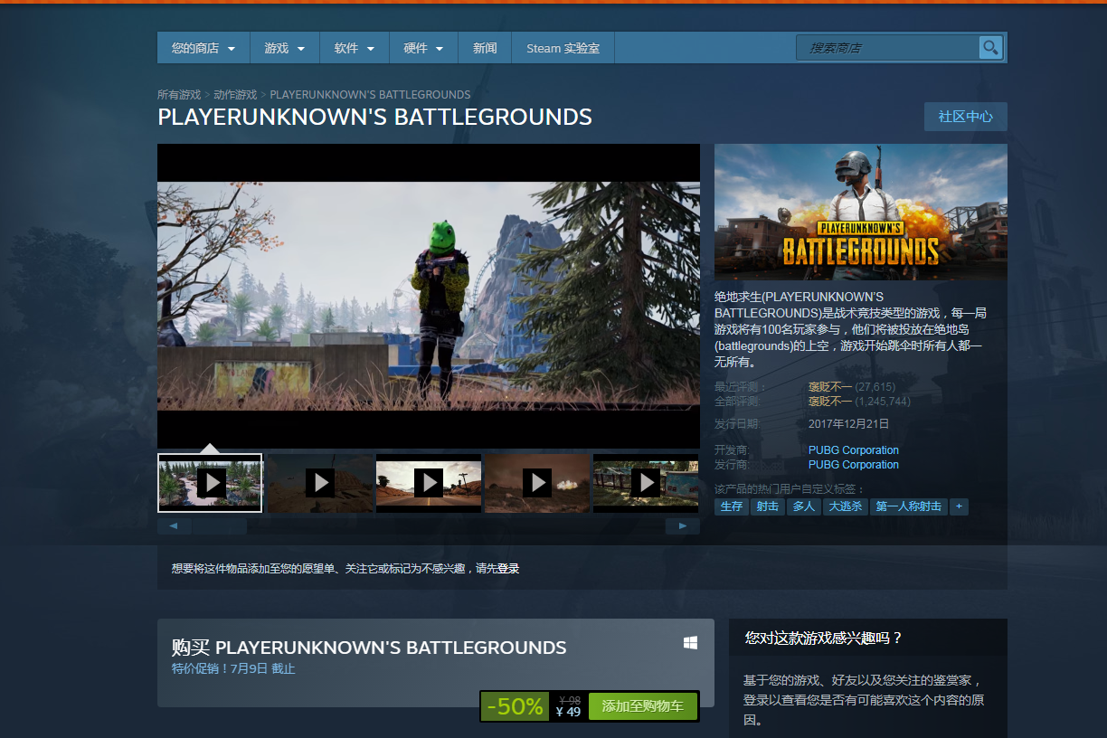Open the publisher PUBG Corporation link
Image resolution: width=1107 pixels, height=738 pixels.
854,464
